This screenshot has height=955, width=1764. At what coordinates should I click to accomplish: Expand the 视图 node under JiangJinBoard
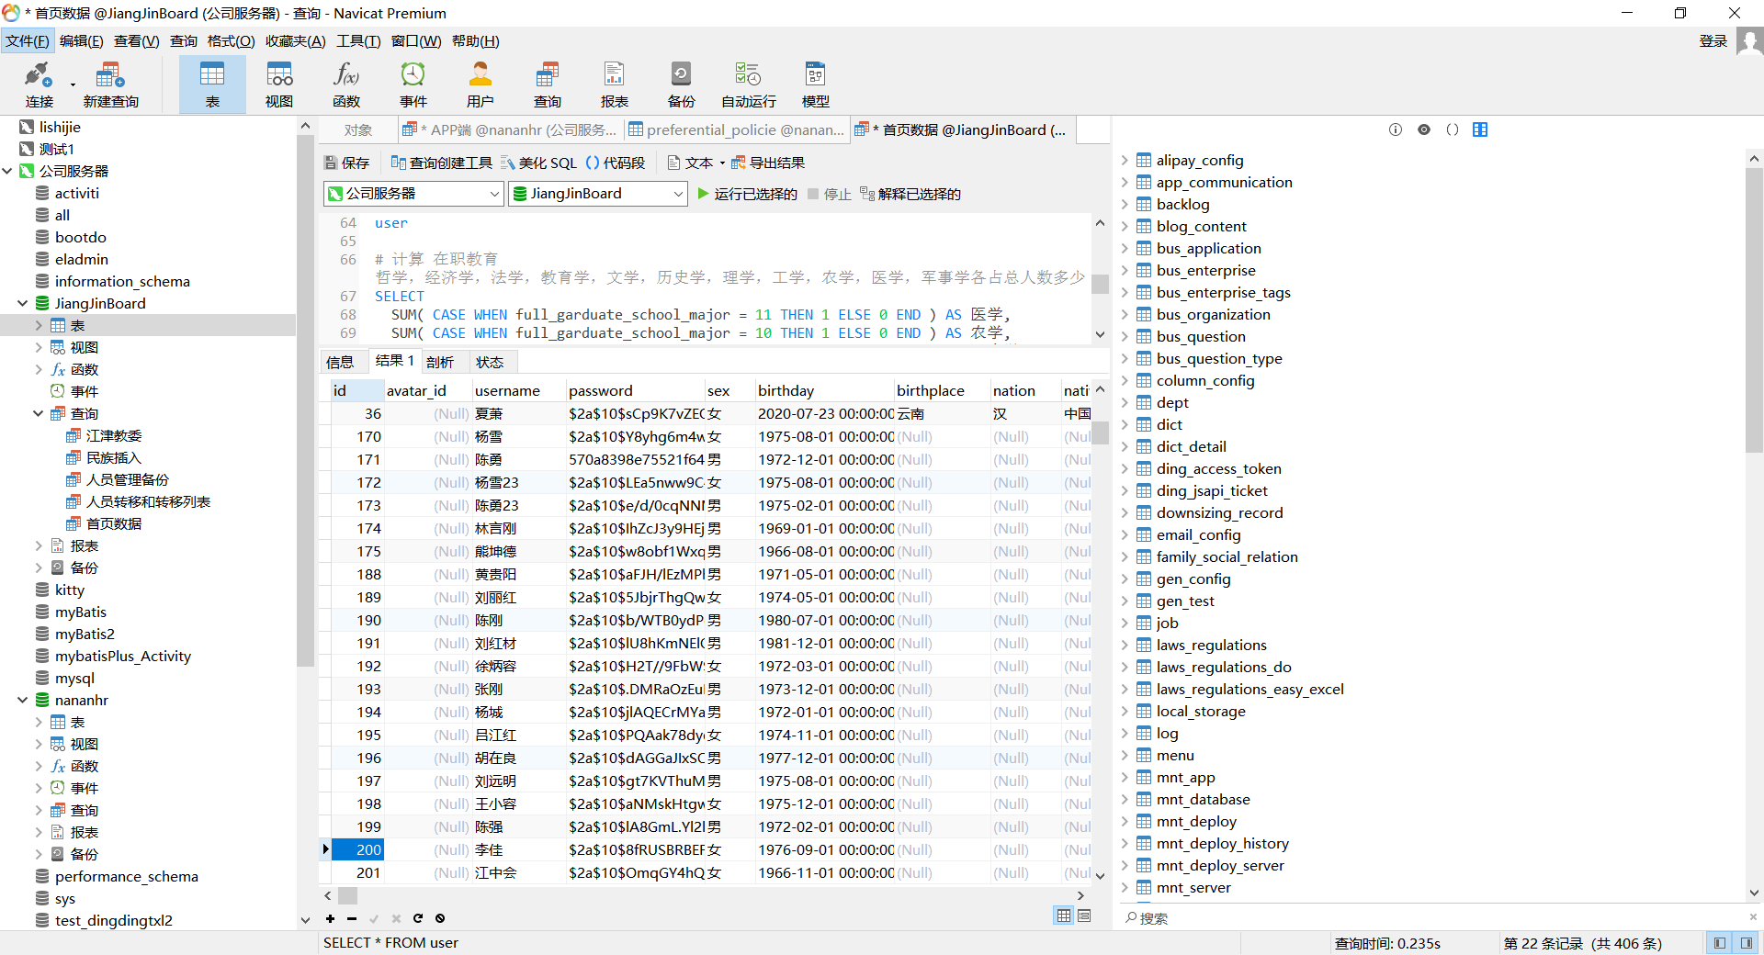39,347
